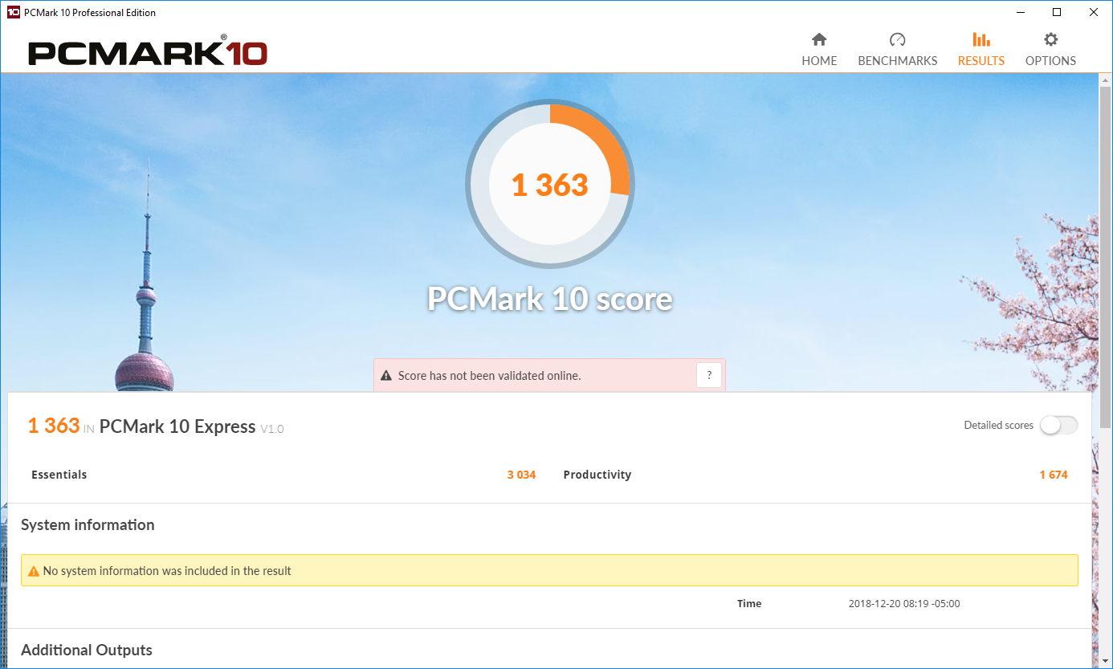
Task: Click the scrollbar up arrow
Action: point(1105,79)
